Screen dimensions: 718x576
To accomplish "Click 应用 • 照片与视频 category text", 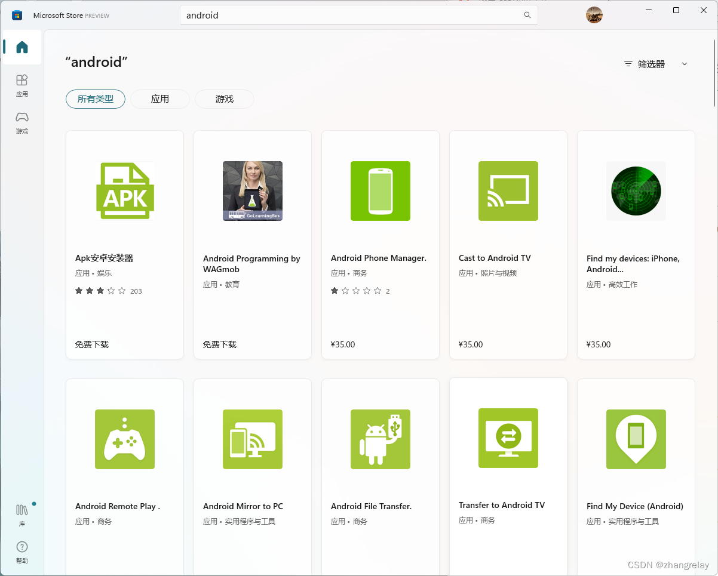I will tap(487, 273).
